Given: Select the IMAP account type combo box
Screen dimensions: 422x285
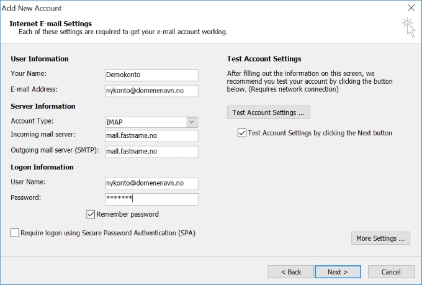Looking at the screenshot, I should click(151, 122).
